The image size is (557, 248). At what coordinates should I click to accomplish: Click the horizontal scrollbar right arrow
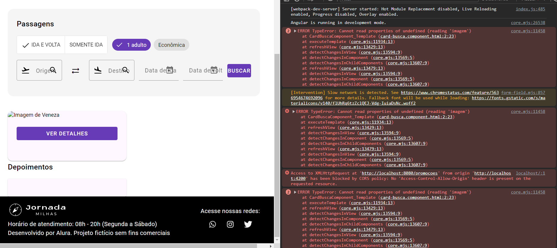point(270,246)
